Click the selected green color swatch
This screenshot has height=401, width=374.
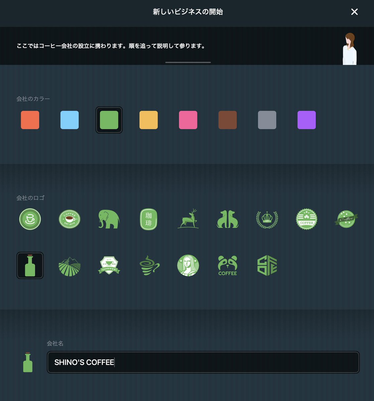coord(109,120)
